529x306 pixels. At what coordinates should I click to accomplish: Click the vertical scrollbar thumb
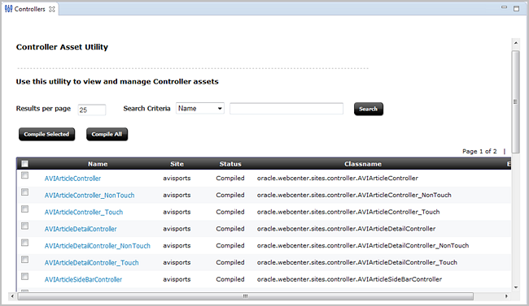[x=515, y=101]
